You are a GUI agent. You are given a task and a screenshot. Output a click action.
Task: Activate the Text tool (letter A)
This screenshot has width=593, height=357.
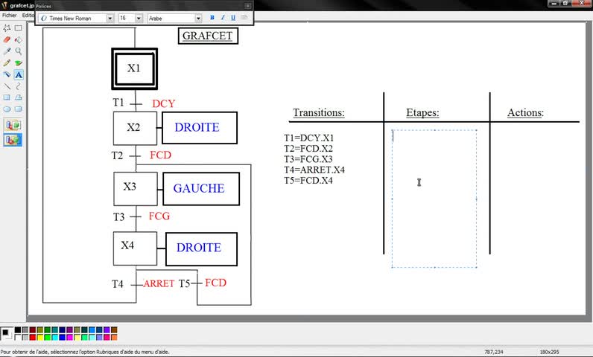[x=18, y=74]
